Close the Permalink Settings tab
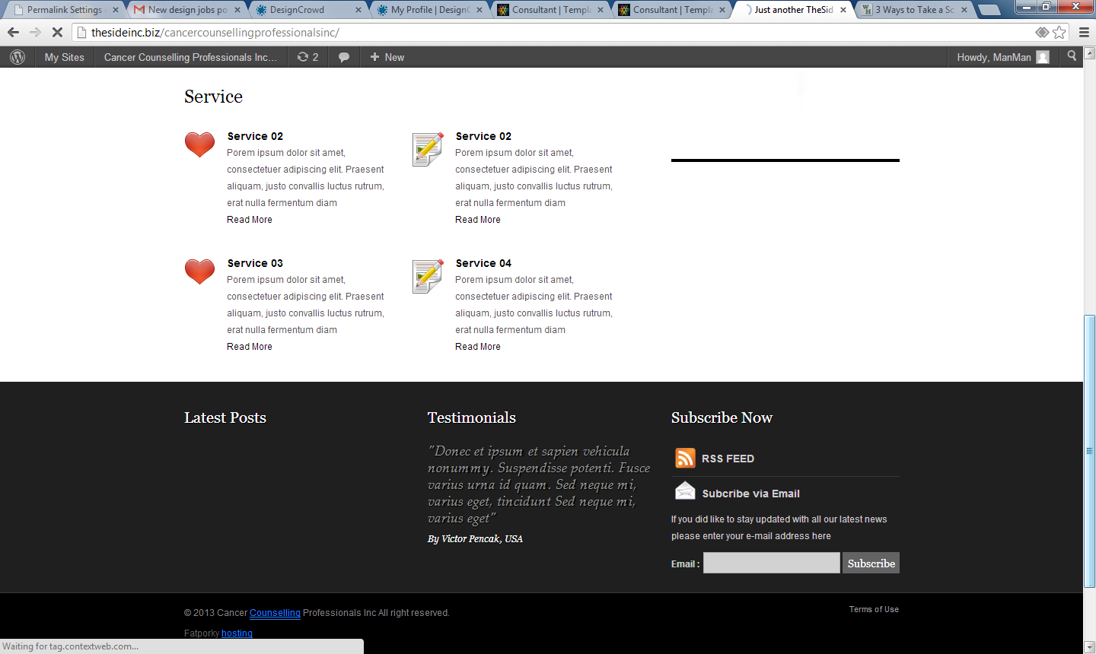The height and width of the screenshot is (654, 1096). tap(116, 10)
